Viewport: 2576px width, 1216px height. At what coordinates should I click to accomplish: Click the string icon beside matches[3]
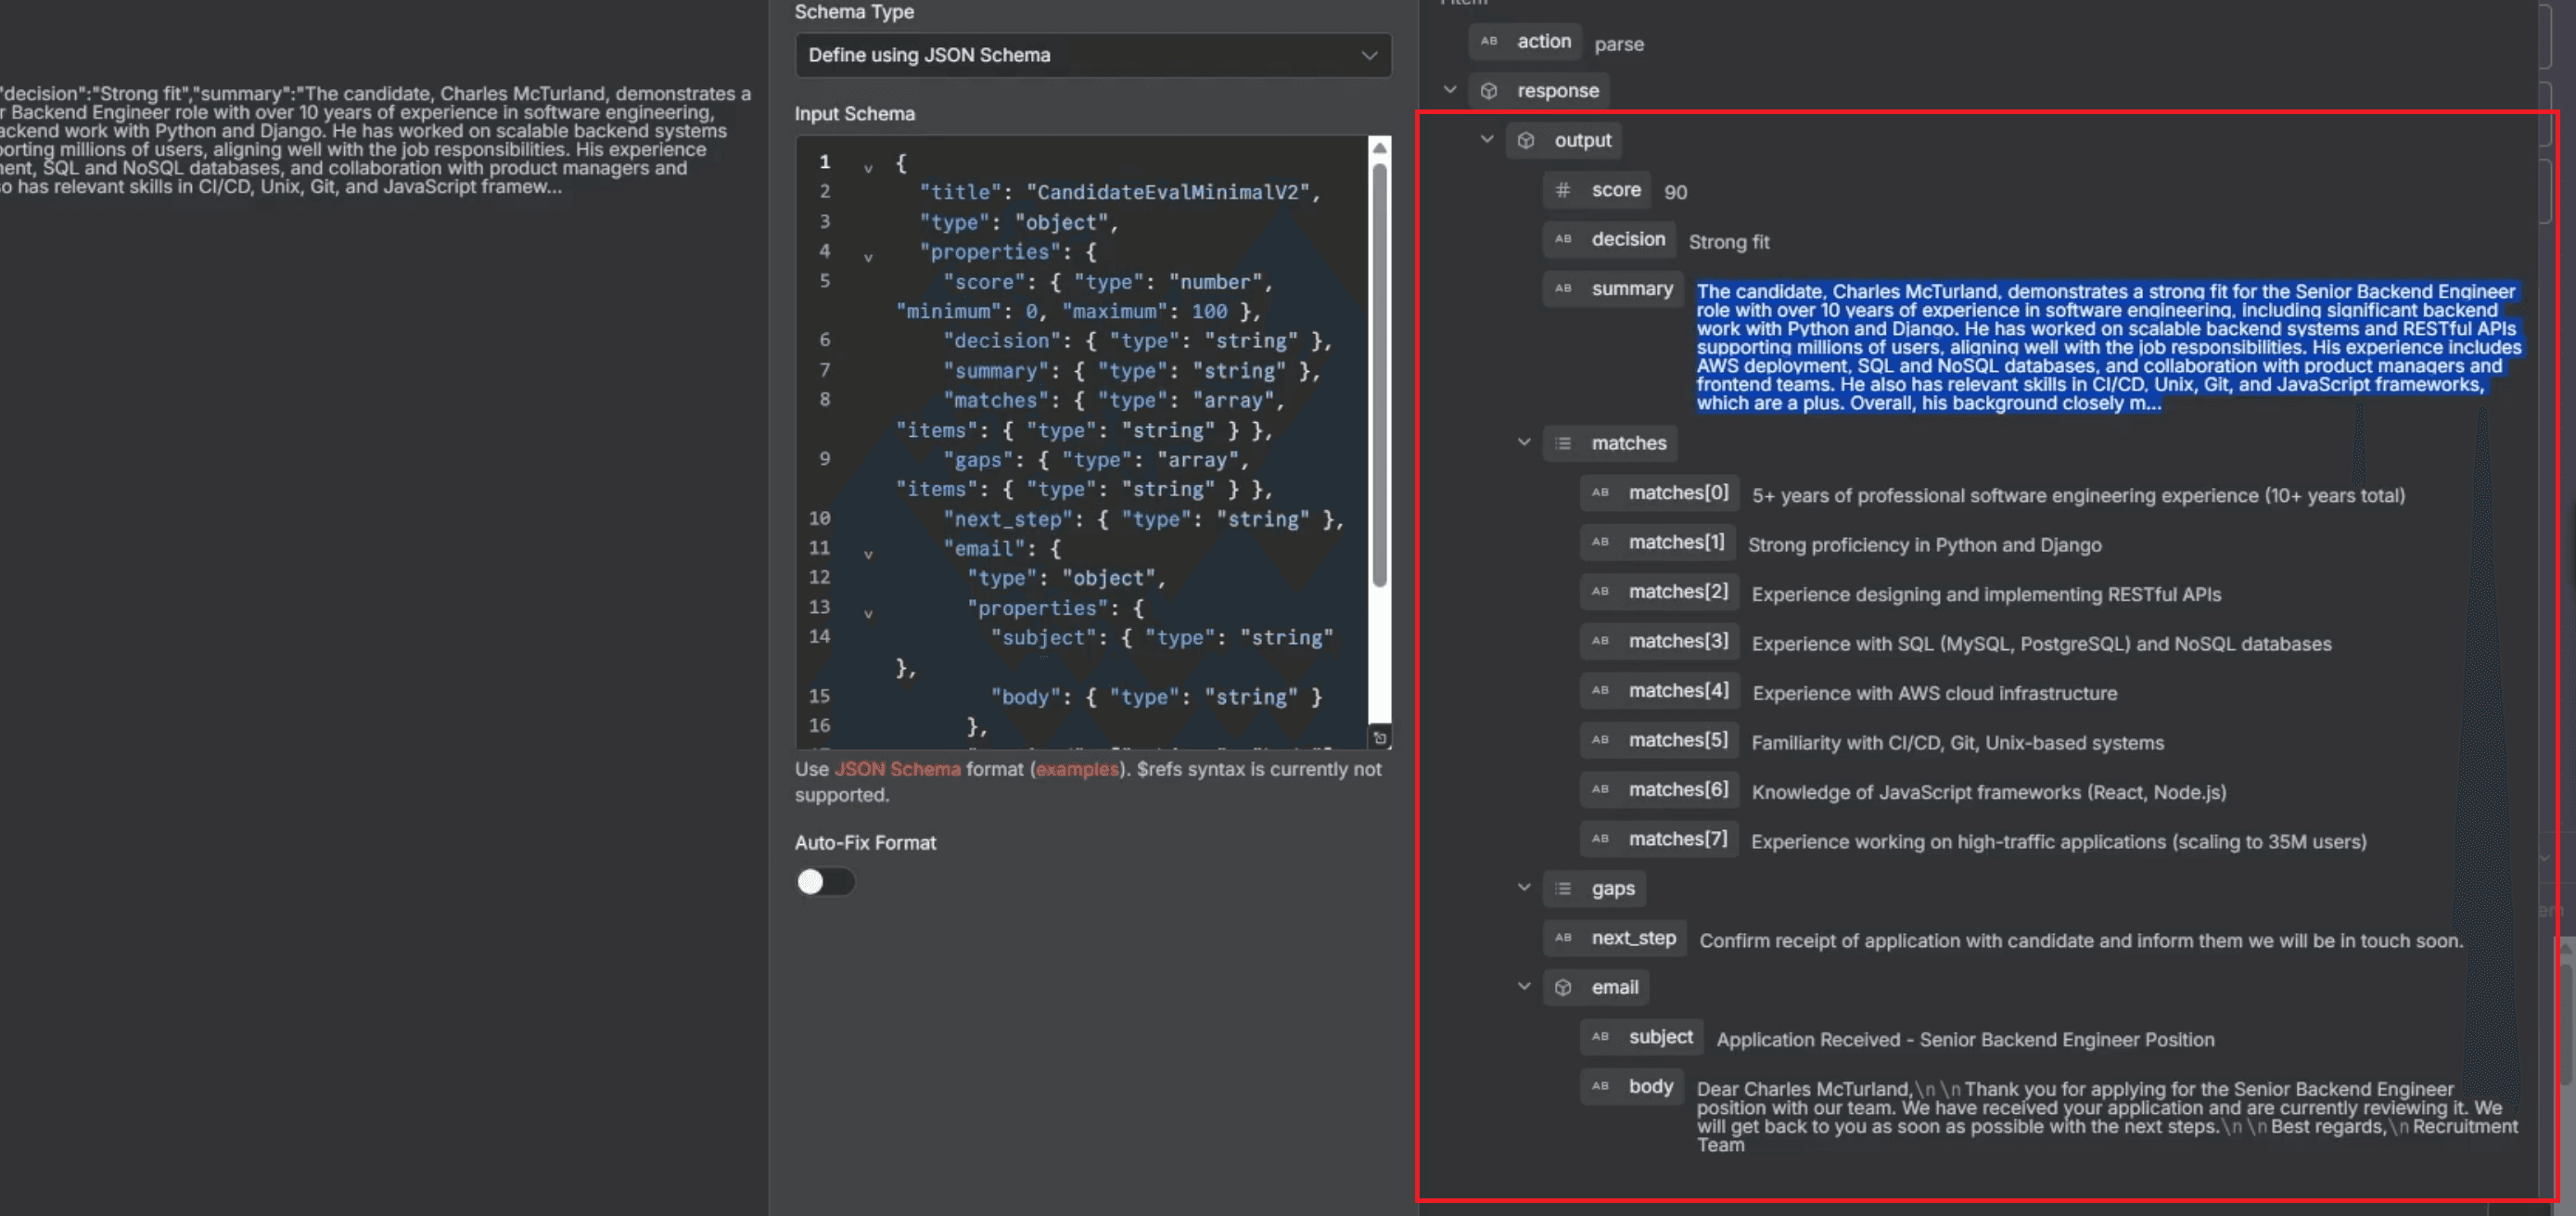click(x=1600, y=640)
